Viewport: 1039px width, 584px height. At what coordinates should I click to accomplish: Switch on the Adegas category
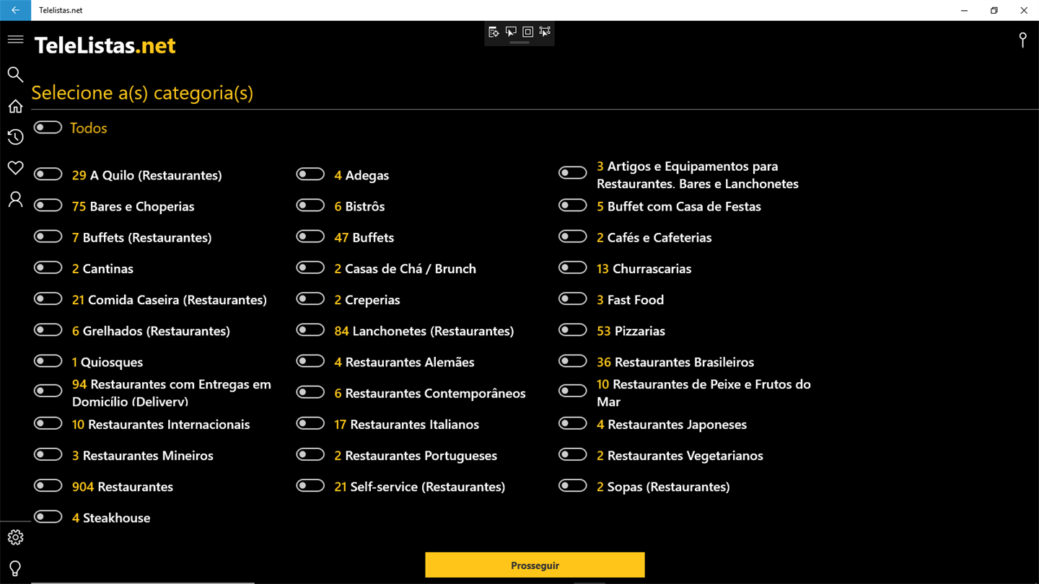(310, 174)
